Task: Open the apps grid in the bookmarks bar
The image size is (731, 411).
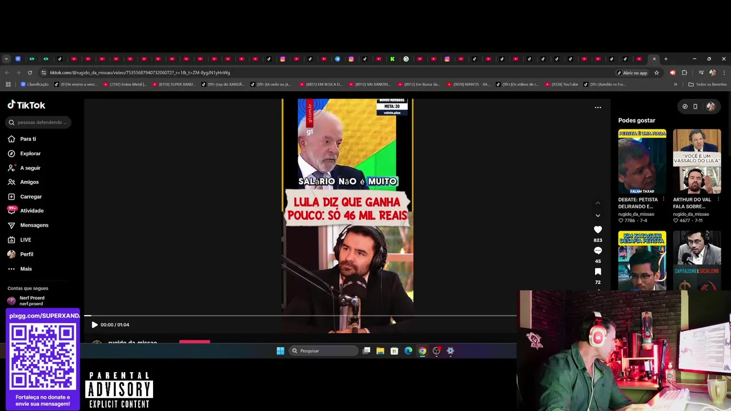Action: [x=8, y=84]
